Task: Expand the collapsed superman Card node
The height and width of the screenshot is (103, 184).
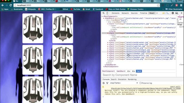Action: 108,46
